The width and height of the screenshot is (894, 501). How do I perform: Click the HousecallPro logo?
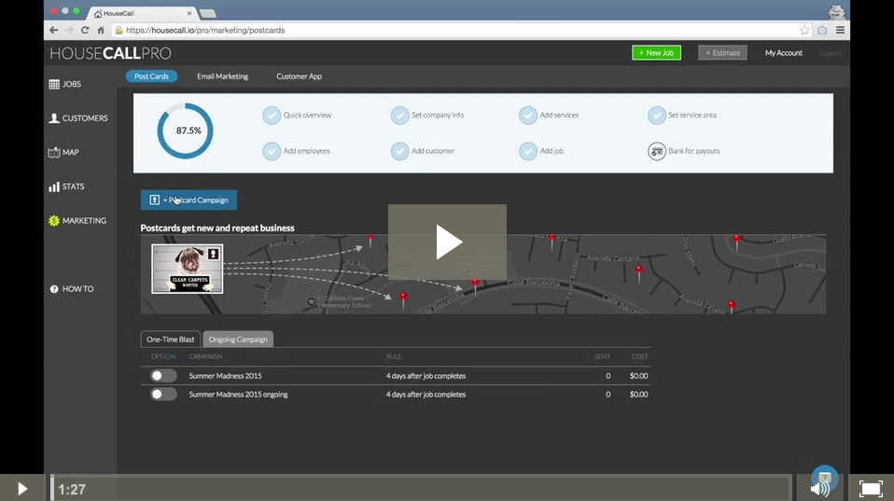[111, 53]
